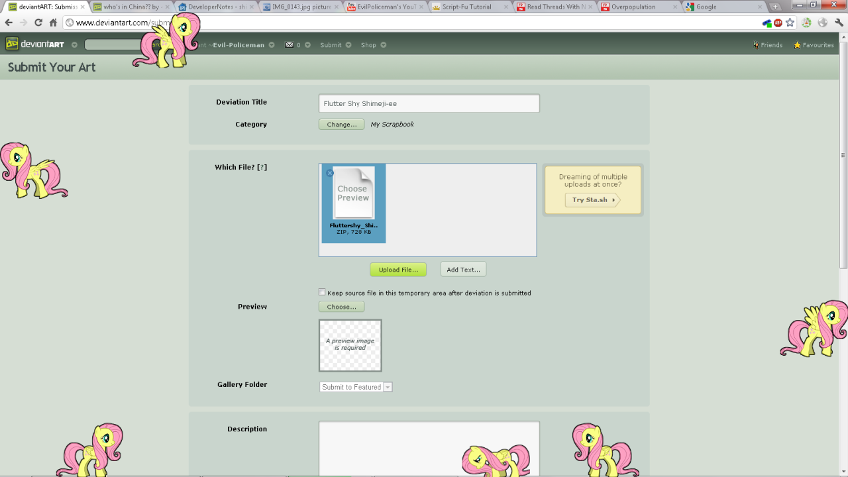Click the Deviation Title input field

tap(429, 103)
